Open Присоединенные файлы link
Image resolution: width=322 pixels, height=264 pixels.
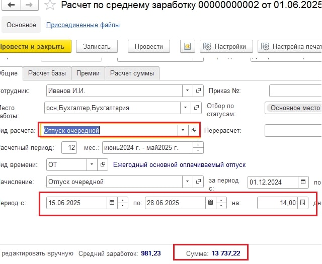coord(83,25)
